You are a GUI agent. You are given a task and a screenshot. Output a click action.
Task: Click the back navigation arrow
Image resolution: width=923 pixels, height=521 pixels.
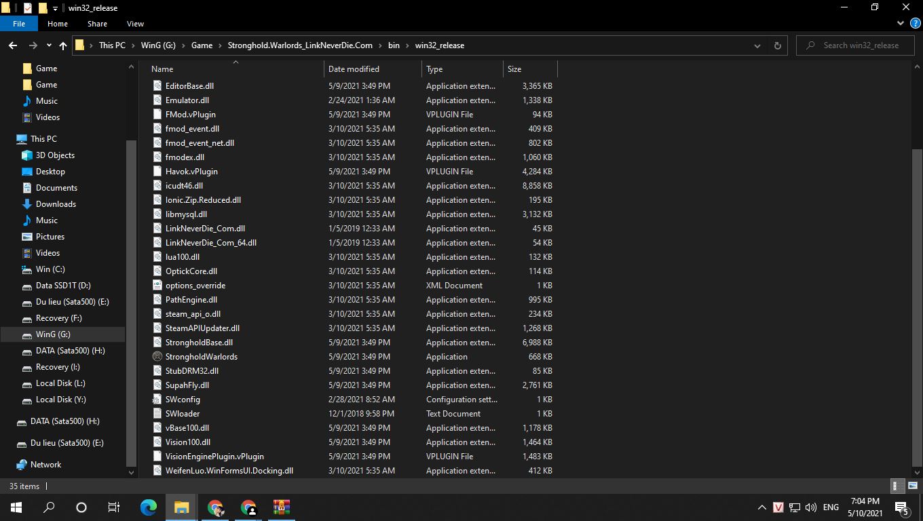point(13,45)
